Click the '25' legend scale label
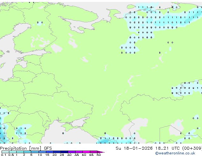Viewport: 202px width, 156px height. coord(62,155)
